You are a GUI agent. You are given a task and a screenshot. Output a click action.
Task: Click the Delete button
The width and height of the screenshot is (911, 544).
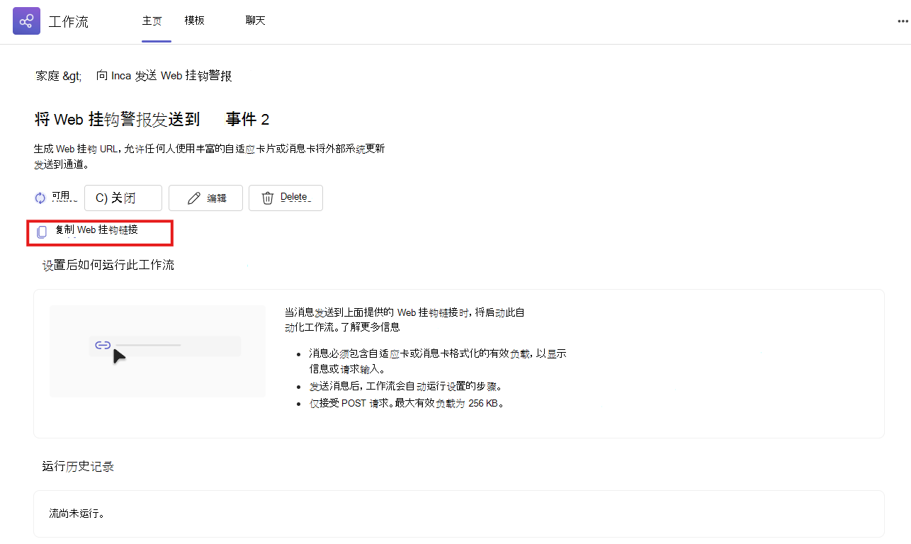(x=285, y=198)
